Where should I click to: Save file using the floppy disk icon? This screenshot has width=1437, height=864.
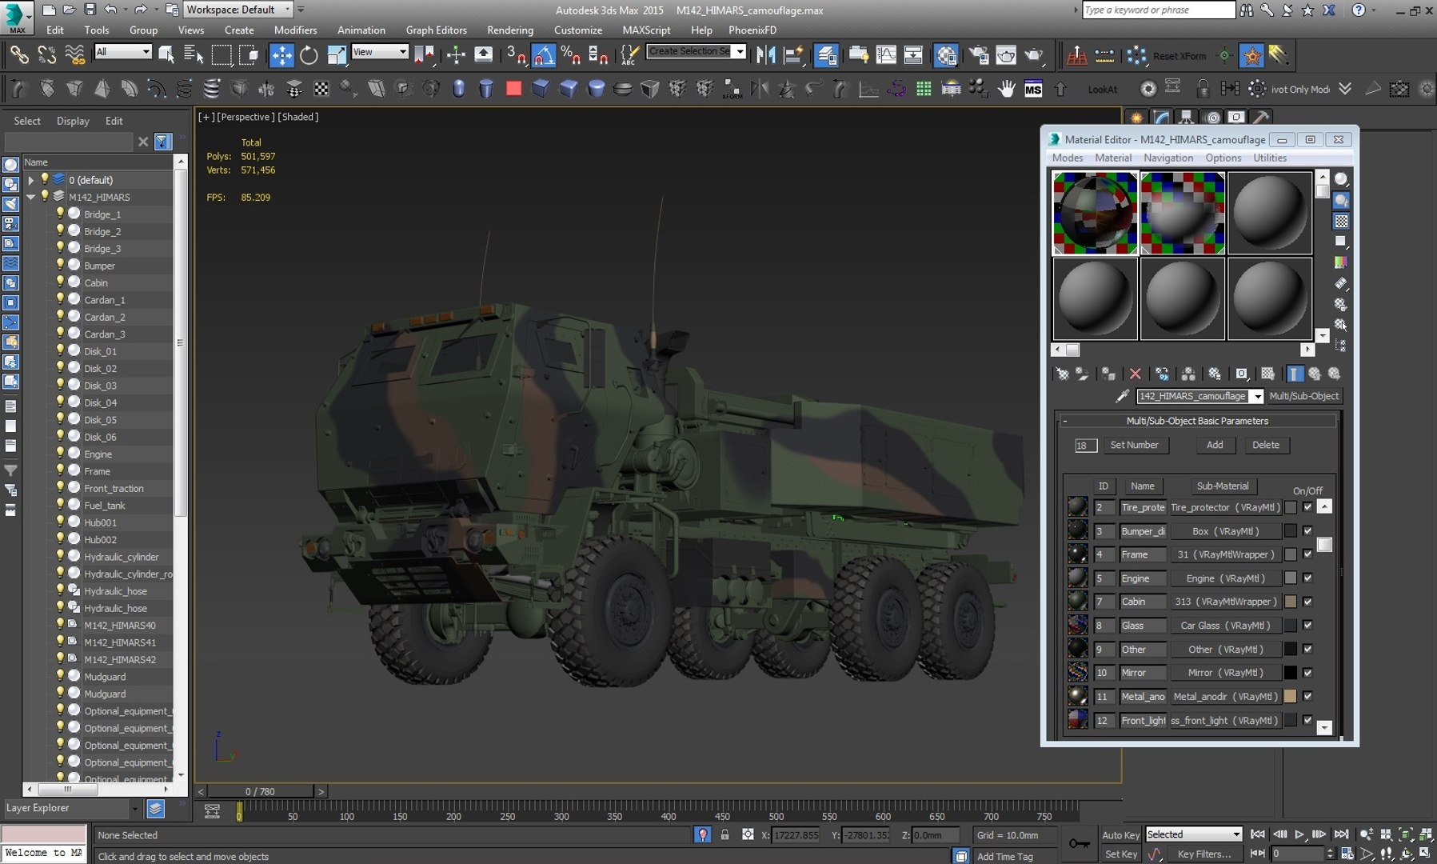[89, 10]
